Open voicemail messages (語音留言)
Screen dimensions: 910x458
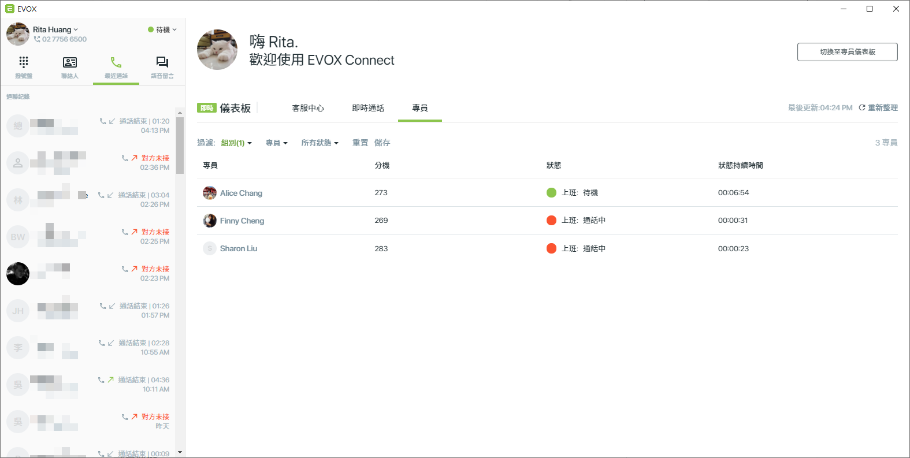[x=162, y=68]
